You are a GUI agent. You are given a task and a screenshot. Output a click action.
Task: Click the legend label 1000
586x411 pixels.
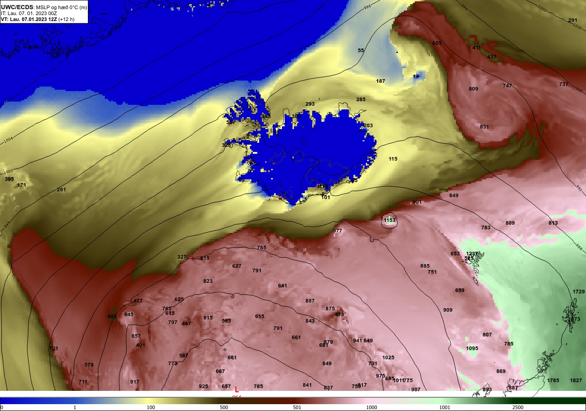pyautogui.click(x=371, y=407)
